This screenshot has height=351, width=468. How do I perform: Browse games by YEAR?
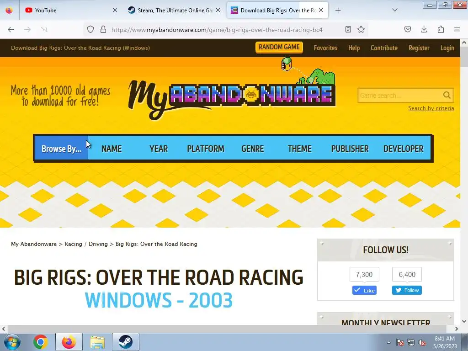[159, 149]
